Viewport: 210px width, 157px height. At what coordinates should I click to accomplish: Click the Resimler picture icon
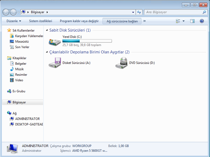(x=12, y=75)
